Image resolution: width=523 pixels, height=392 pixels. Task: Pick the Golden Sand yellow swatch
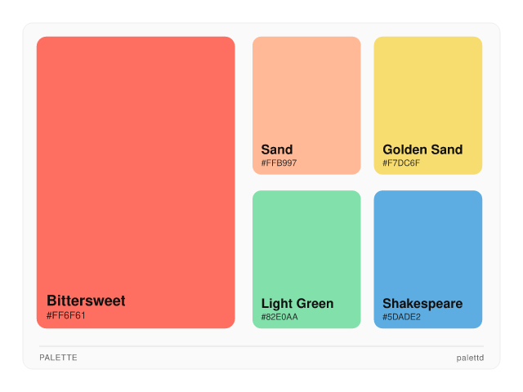tap(428, 90)
